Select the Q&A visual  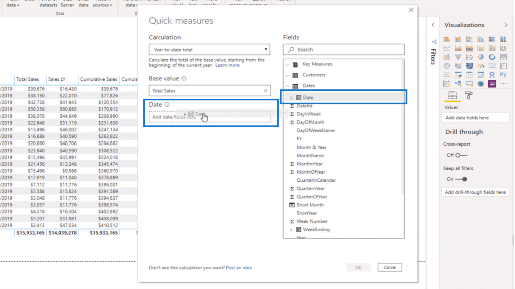click(x=469, y=84)
